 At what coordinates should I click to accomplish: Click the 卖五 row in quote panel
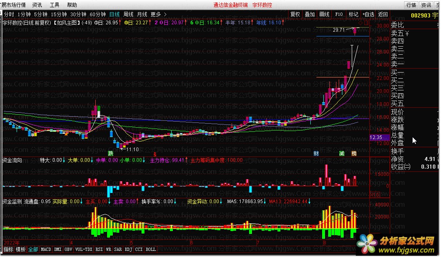415,33
